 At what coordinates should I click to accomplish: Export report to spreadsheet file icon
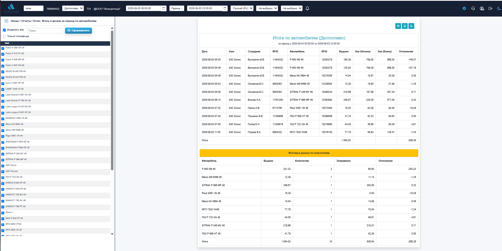click(x=405, y=26)
